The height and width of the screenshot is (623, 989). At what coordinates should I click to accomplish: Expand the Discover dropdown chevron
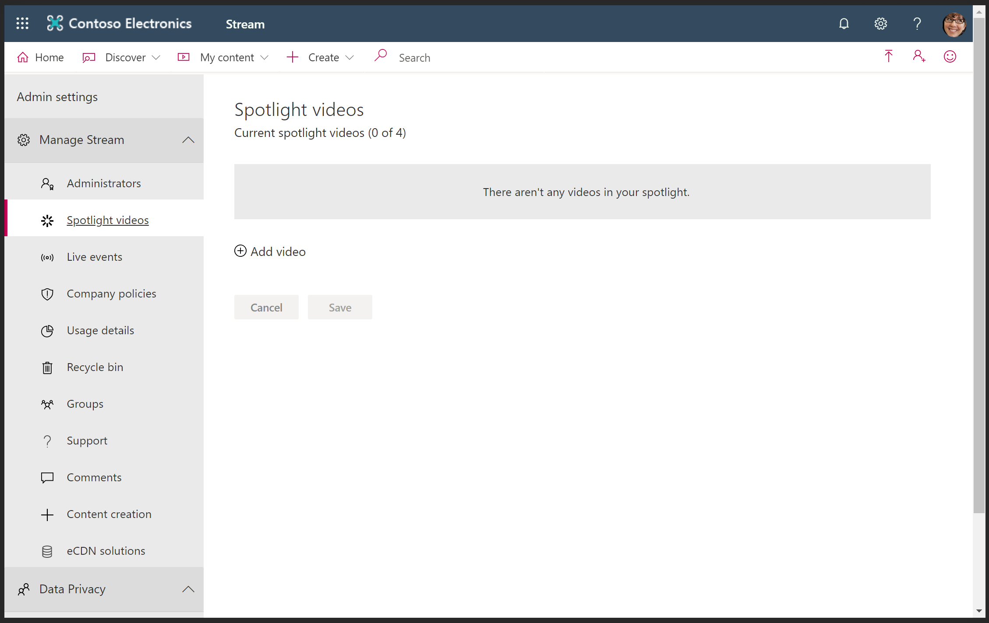(156, 58)
